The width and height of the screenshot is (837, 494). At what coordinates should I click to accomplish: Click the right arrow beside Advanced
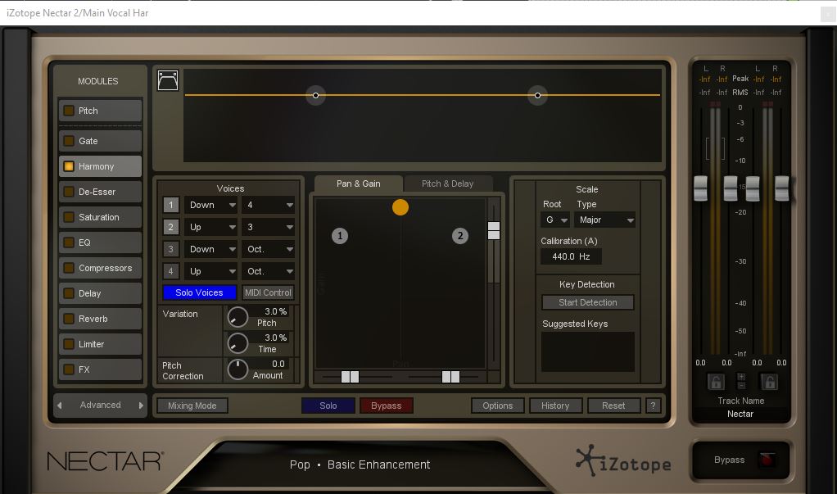tap(141, 406)
